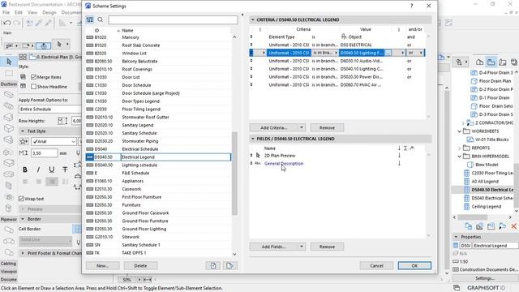The height and width of the screenshot is (292, 519).
Task: Open the Add Fields dropdown arrow
Action: (x=301, y=247)
